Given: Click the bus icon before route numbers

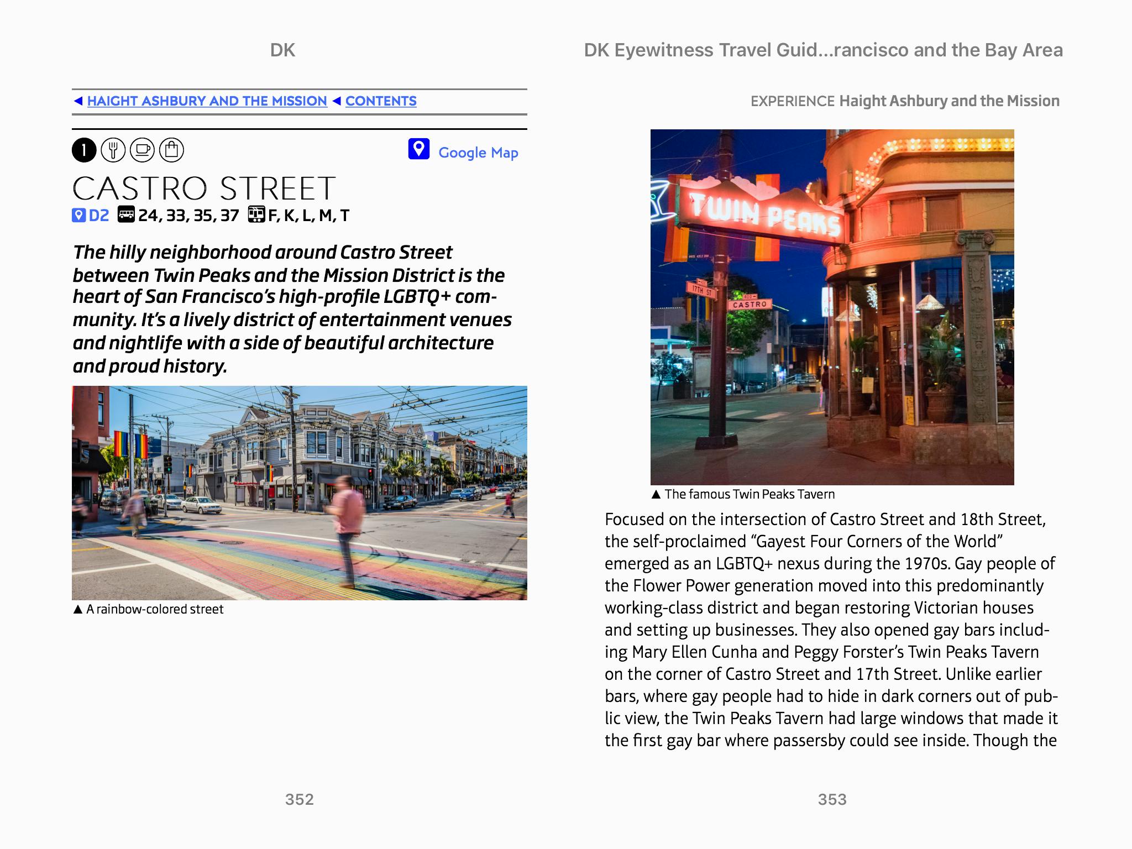Looking at the screenshot, I should [x=126, y=214].
